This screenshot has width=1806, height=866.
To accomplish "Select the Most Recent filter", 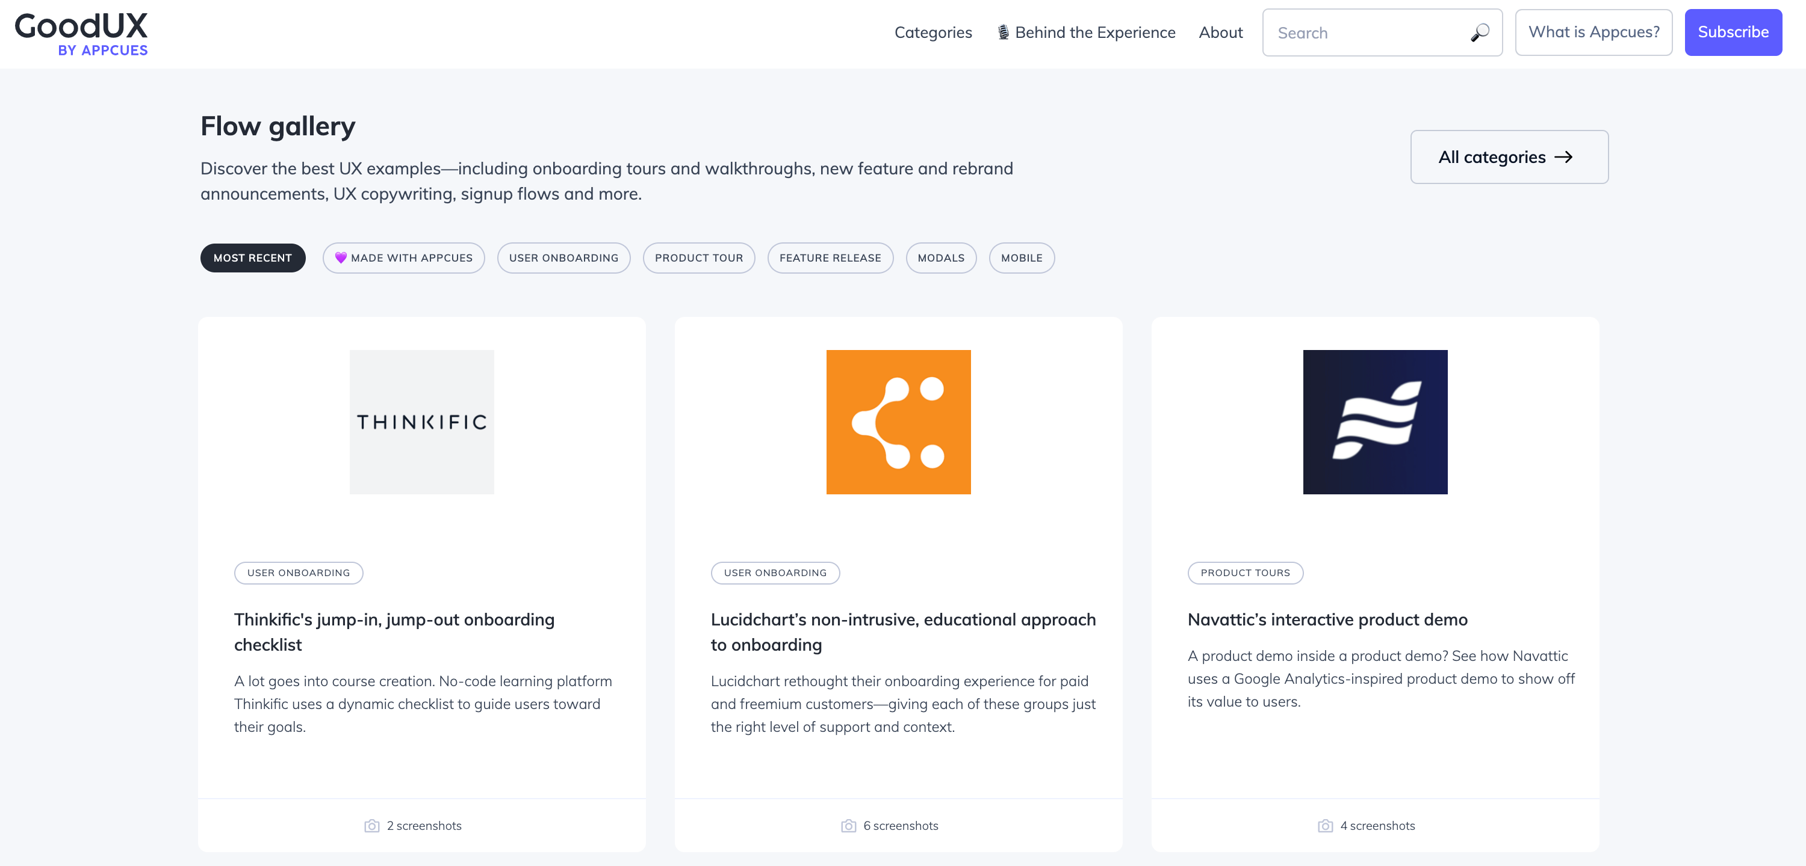I will pos(253,258).
